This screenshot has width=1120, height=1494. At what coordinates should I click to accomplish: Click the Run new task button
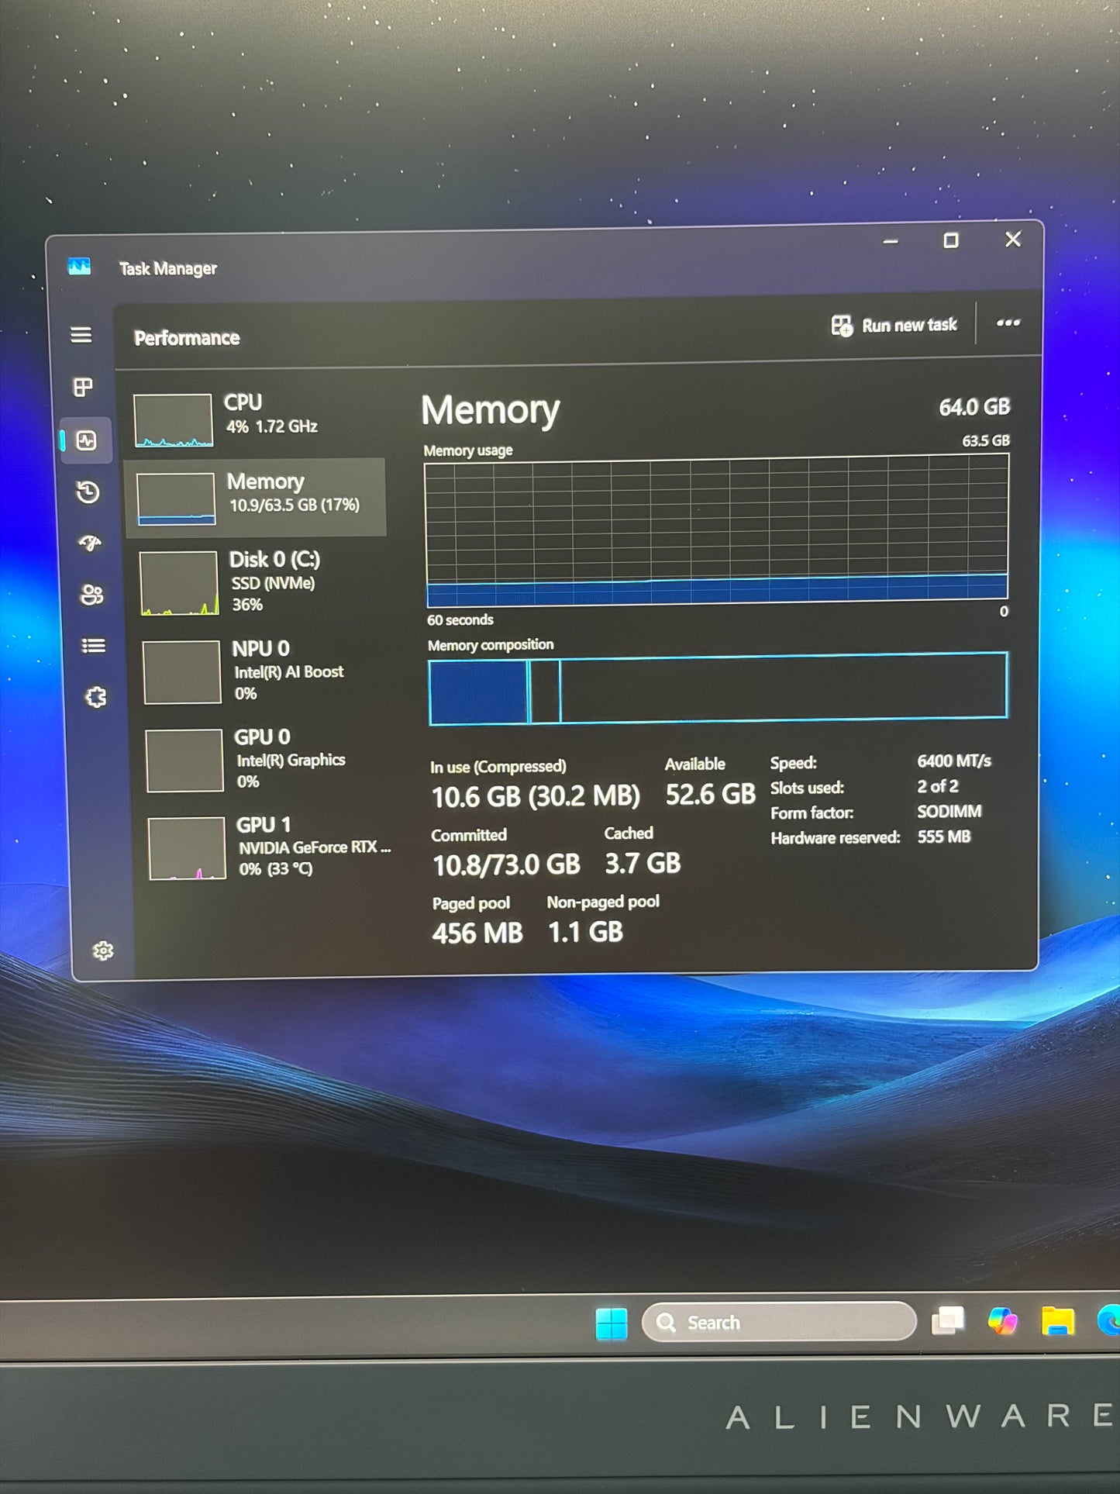point(894,326)
